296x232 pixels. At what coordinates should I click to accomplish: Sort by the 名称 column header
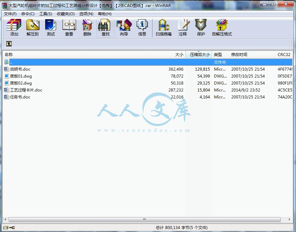tap(81, 55)
